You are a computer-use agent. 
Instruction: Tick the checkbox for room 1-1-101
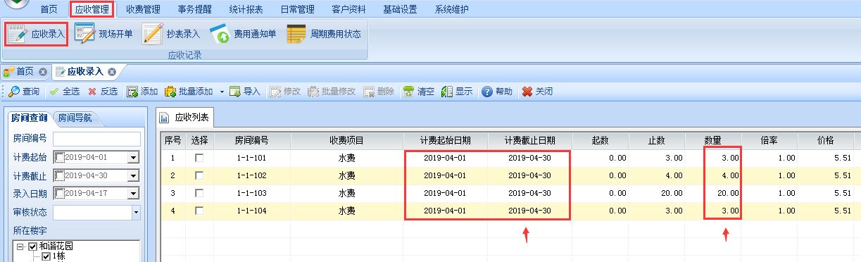(x=199, y=158)
